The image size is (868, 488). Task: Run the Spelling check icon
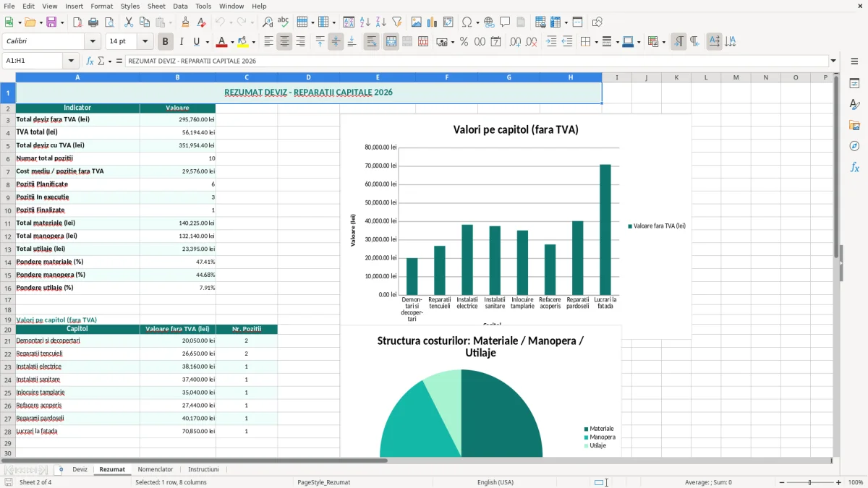284,22
